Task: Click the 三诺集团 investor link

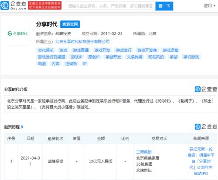Action: pyautogui.click(x=144, y=152)
